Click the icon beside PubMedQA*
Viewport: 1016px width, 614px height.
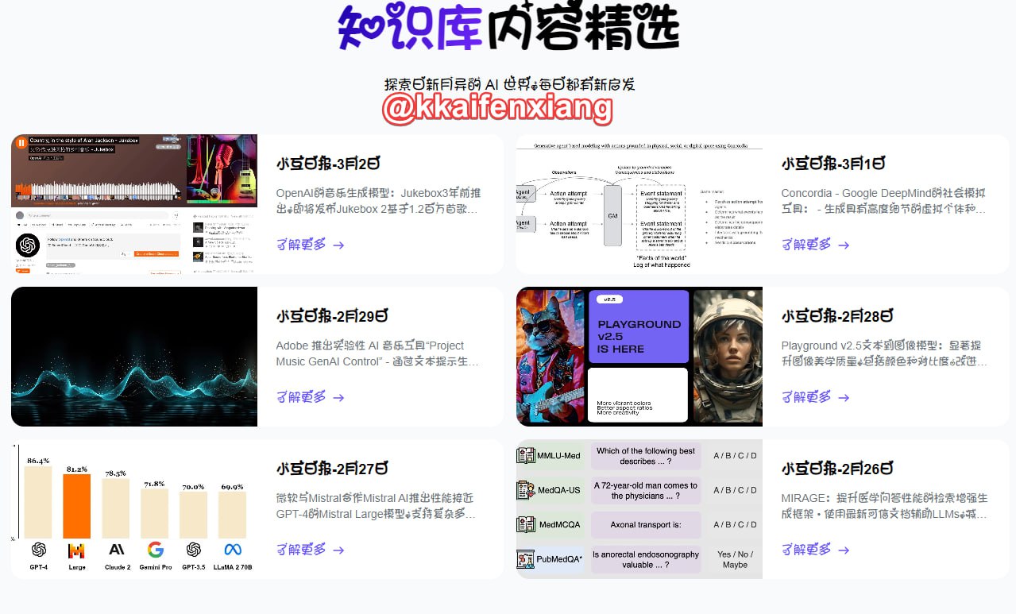point(526,559)
